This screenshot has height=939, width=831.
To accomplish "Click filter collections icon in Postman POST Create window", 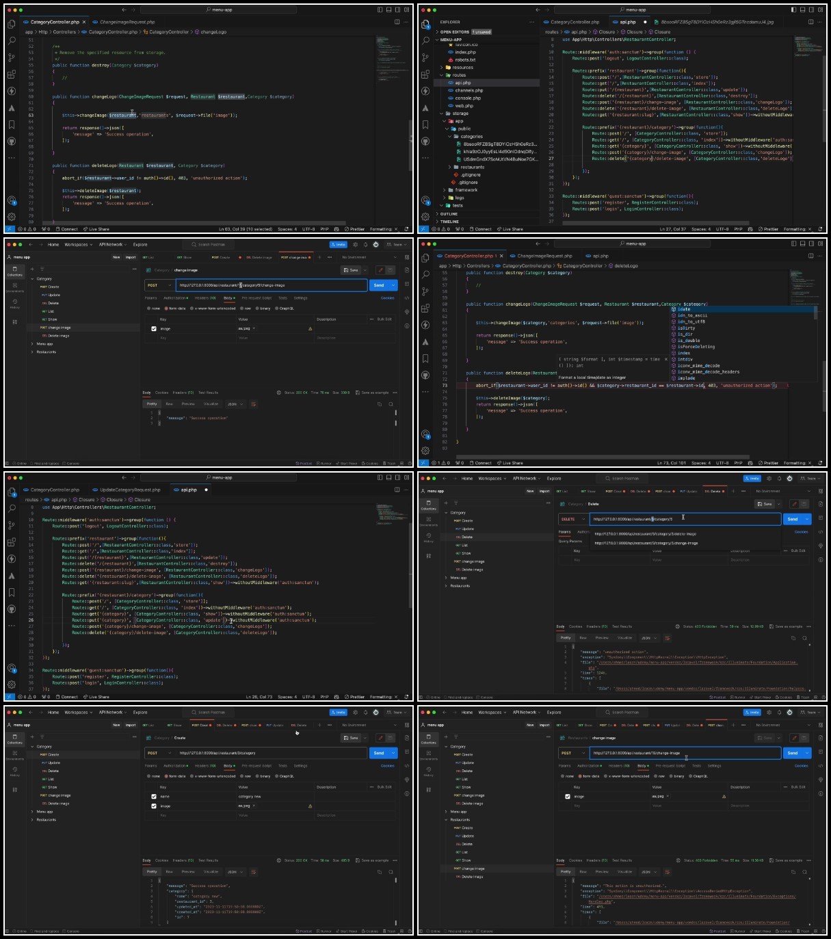I will coord(42,737).
